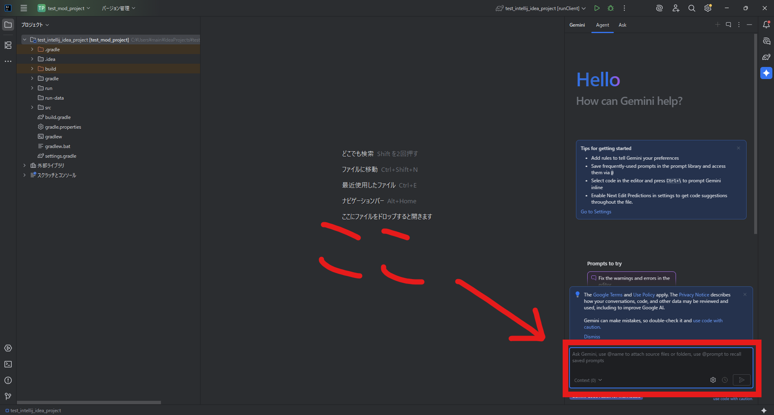The height and width of the screenshot is (415, 774).
Task: Click the Ask Gemini prompt input field
Action: [x=660, y=361]
